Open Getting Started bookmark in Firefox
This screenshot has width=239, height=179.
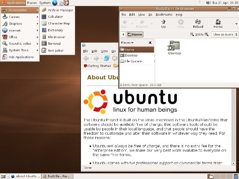97,66
